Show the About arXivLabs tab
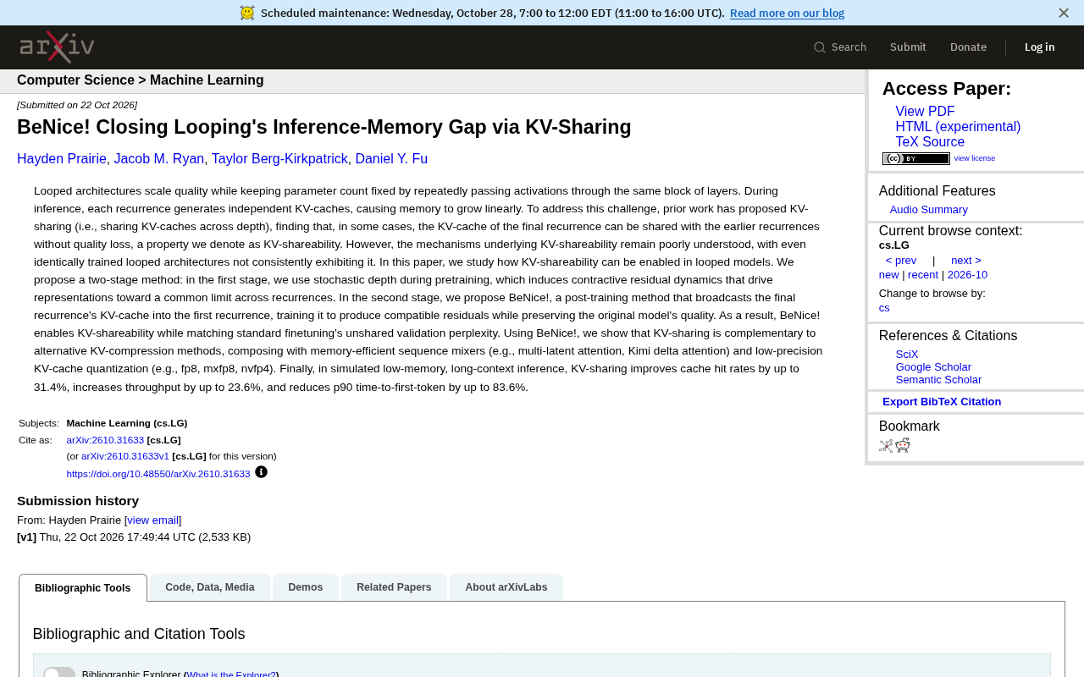 tap(506, 587)
